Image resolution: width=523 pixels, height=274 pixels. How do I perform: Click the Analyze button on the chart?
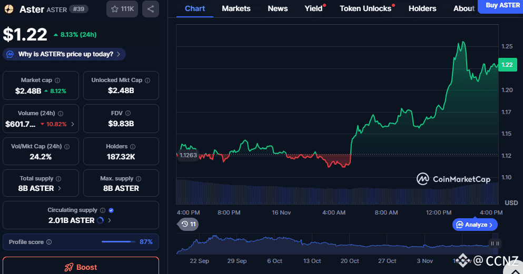pyautogui.click(x=475, y=225)
